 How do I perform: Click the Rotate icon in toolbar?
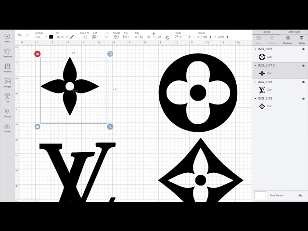click(x=176, y=37)
